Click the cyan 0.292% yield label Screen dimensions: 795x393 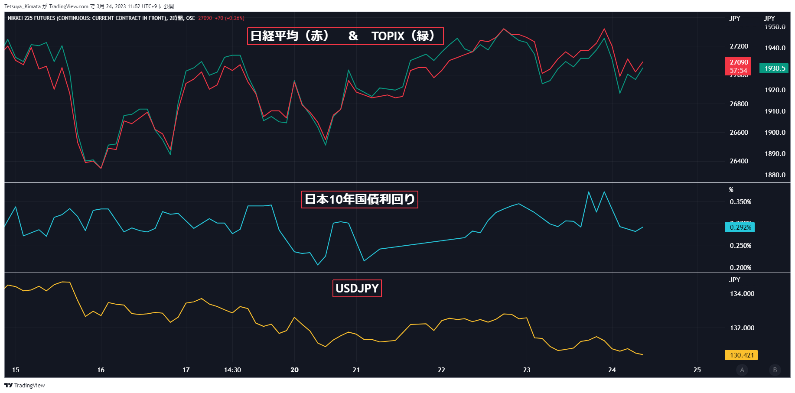point(740,227)
